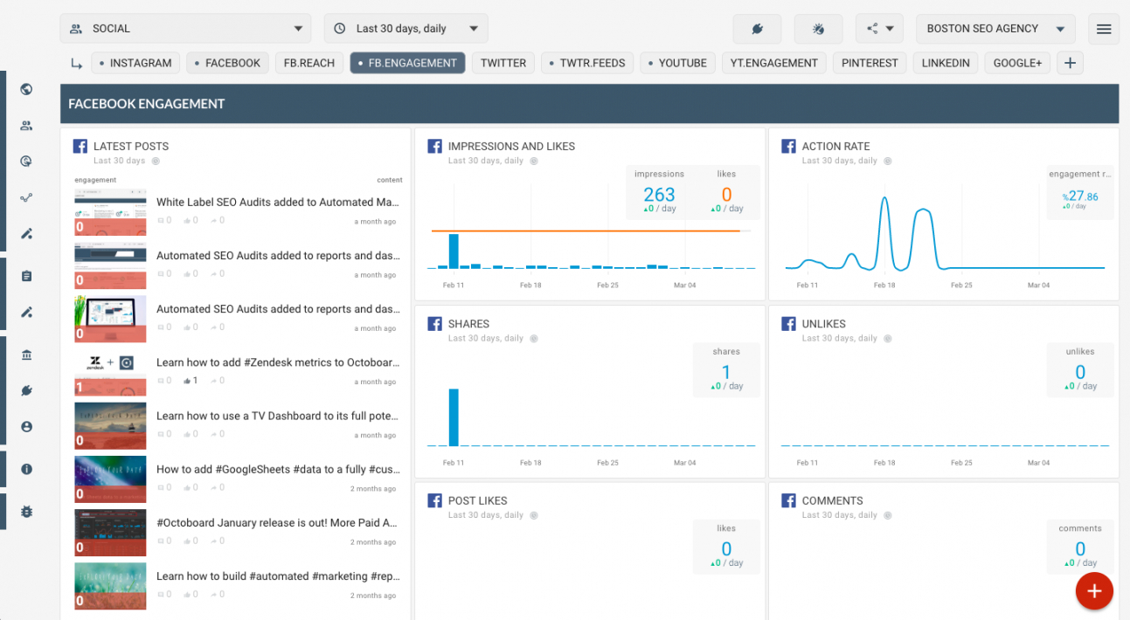Open the SOCIAL dashboard dropdown
Screen dimensions: 1130x620
click(x=185, y=29)
